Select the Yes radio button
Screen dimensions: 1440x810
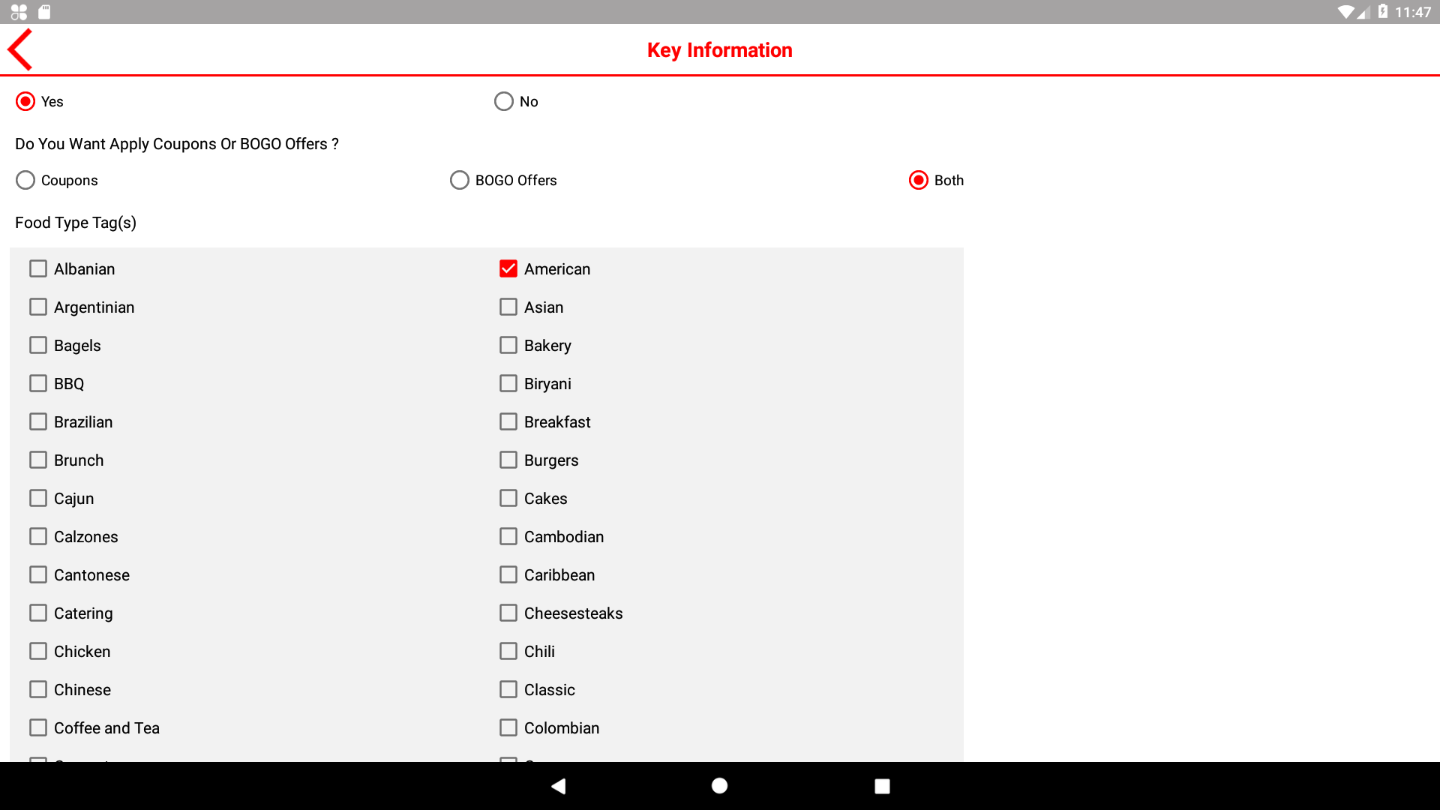coord(25,101)
